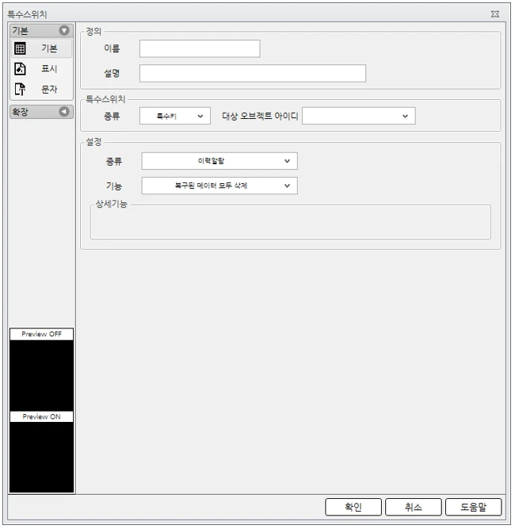Image resolution: width=515 pixels, height=529 pixels.
Task: Open the 특수키 type dropdown
Action: tap(176, 117)
